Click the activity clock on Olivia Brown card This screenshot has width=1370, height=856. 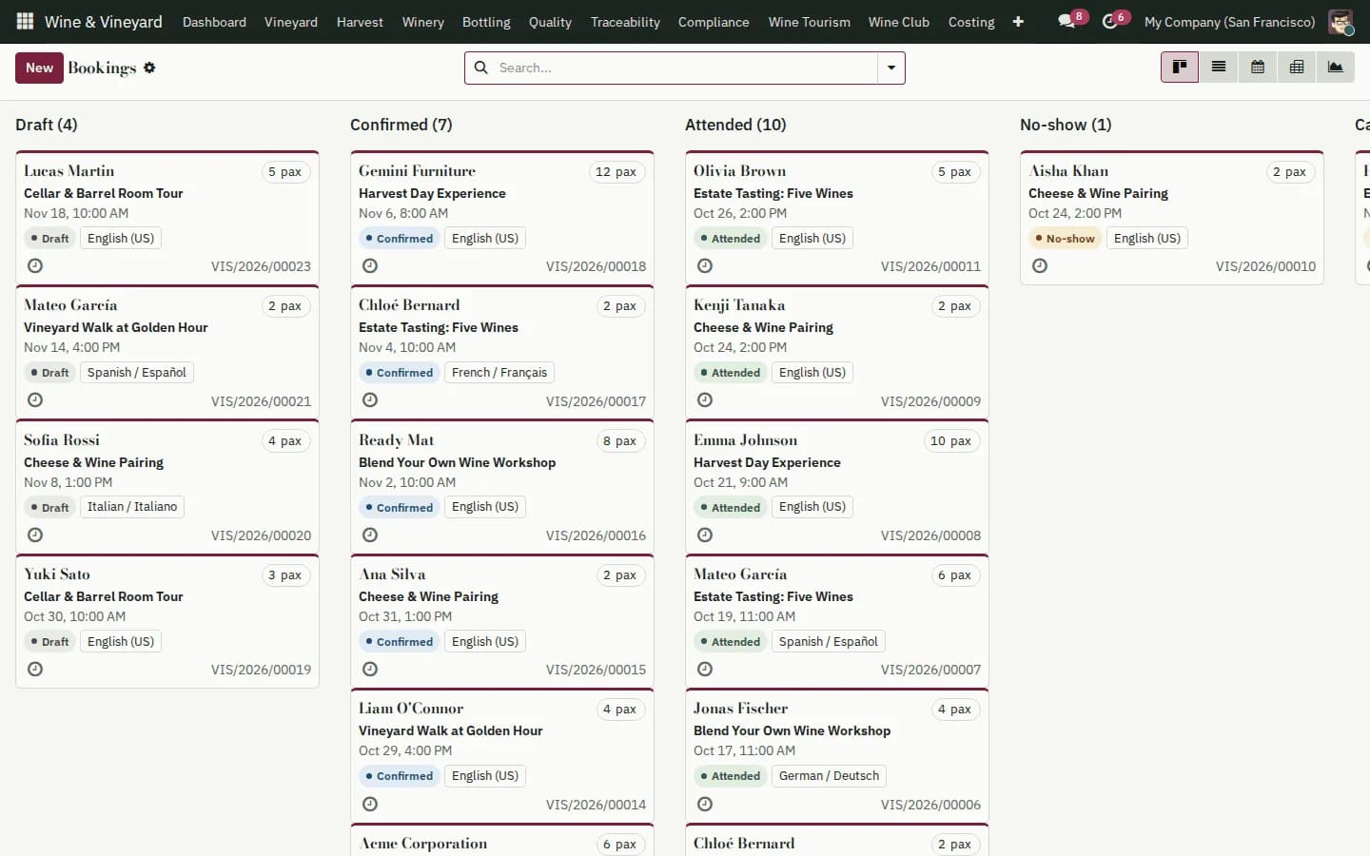pos(705,266)
